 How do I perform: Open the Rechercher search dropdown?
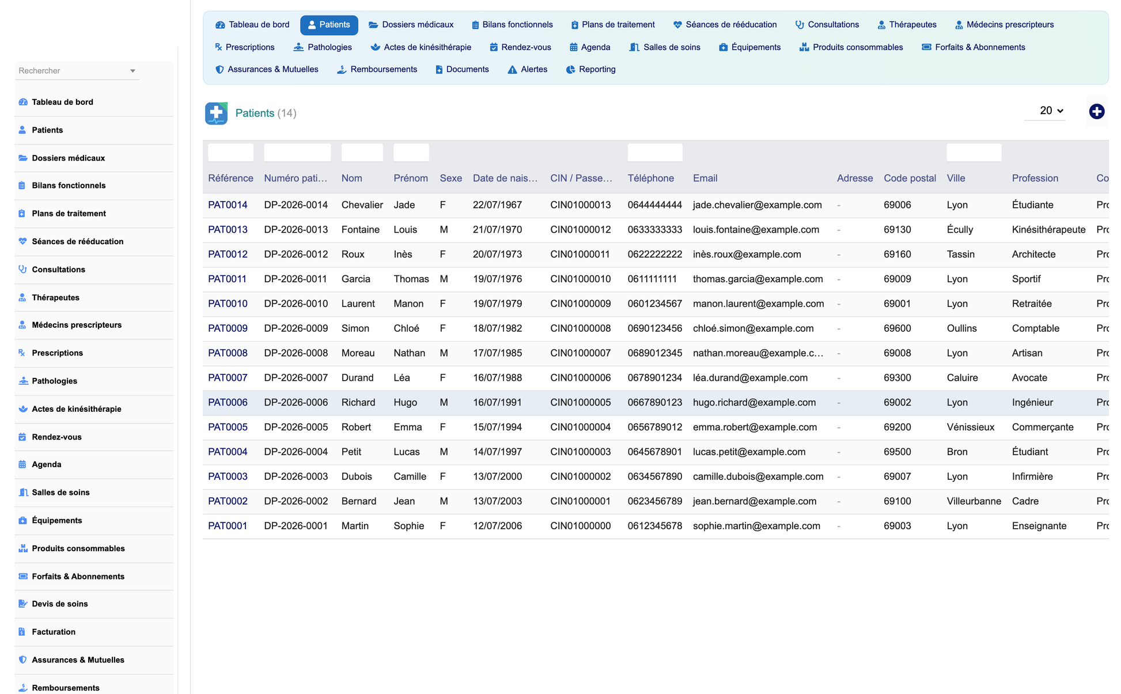[x=77, y=71]
